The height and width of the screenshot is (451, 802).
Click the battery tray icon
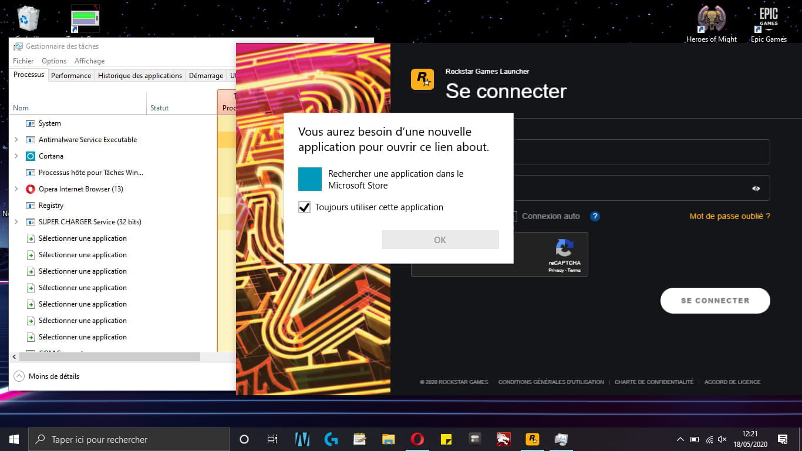click(x=695, y=439)
